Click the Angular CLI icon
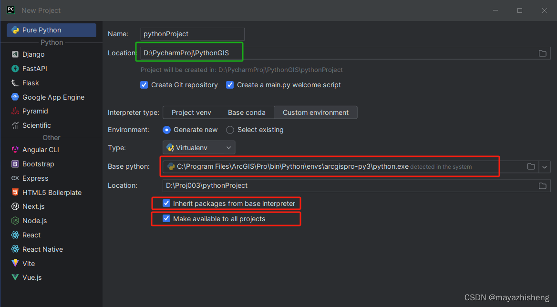 [x=15, y=150]
